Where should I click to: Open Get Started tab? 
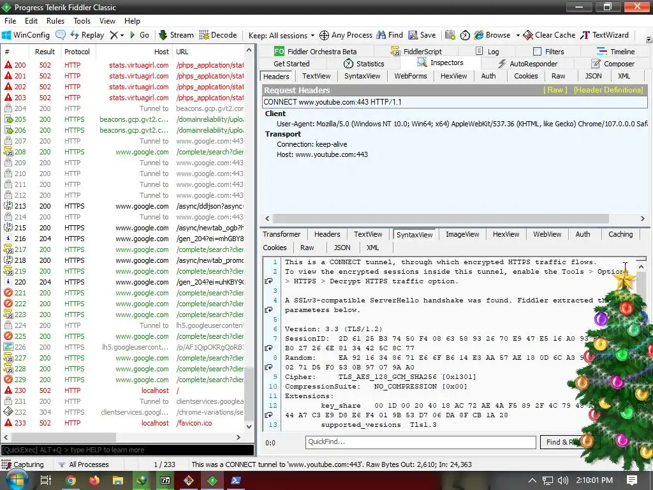(291, 64)
